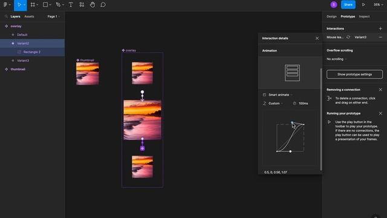Close the Interaction details panel
This screenshot has height=218, width=387.
coord(317,38)
